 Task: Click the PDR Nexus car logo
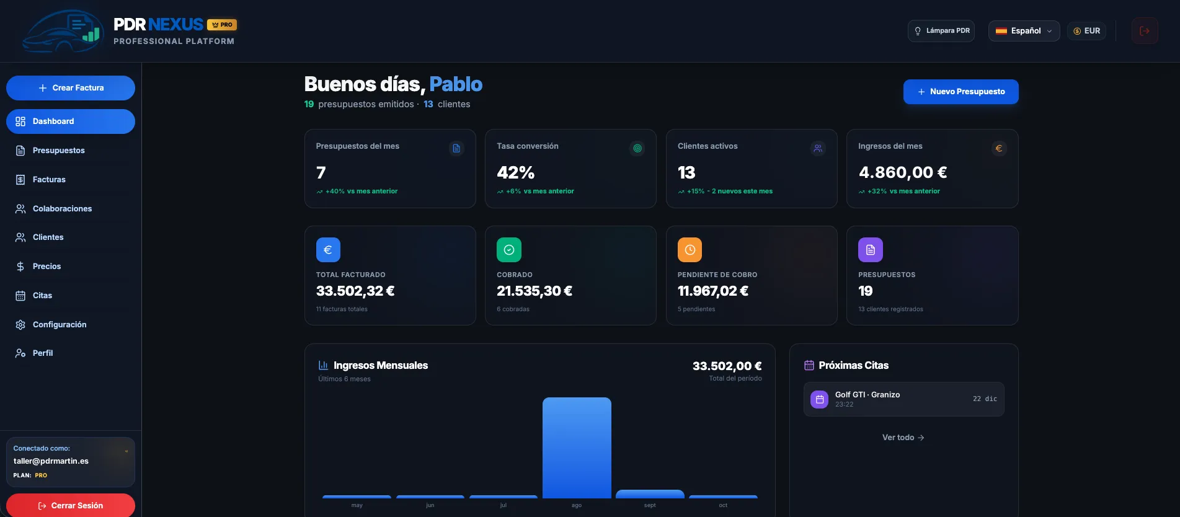[62, 31]
